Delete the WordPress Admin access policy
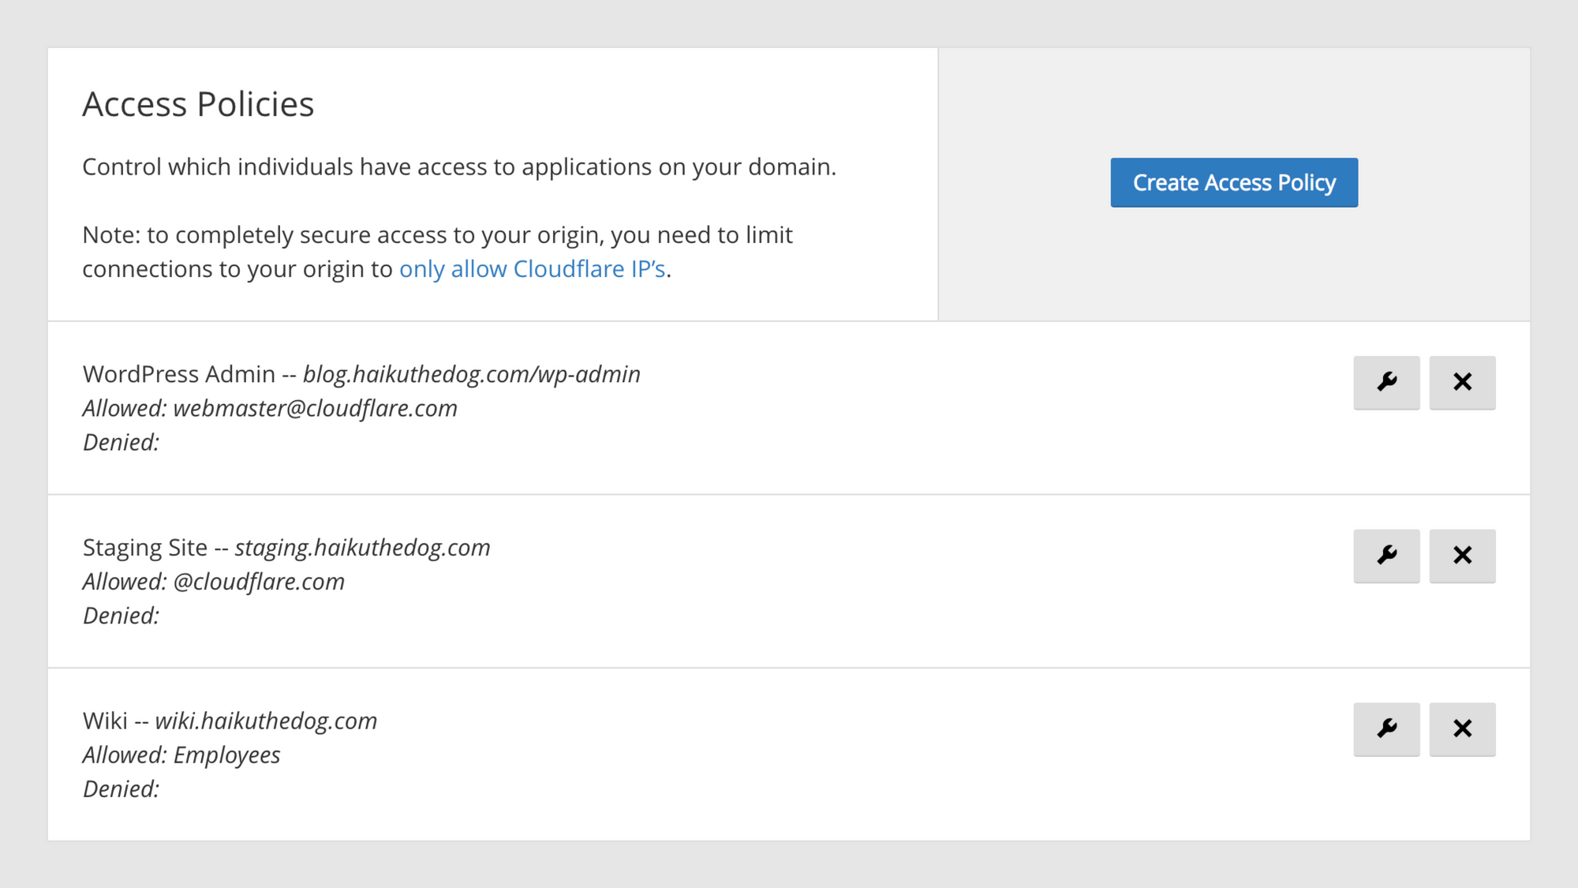Screen dimensions: 1578x888 1462,383
